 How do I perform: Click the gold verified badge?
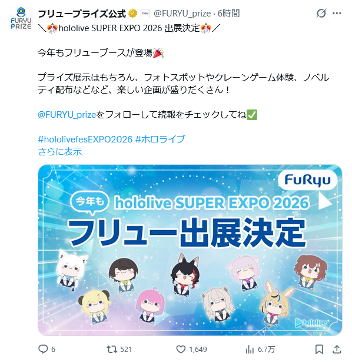coord(132,14)
